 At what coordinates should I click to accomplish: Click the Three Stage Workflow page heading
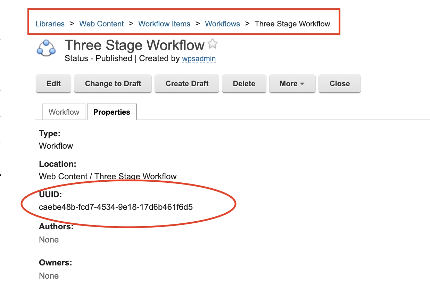[134, 46]
